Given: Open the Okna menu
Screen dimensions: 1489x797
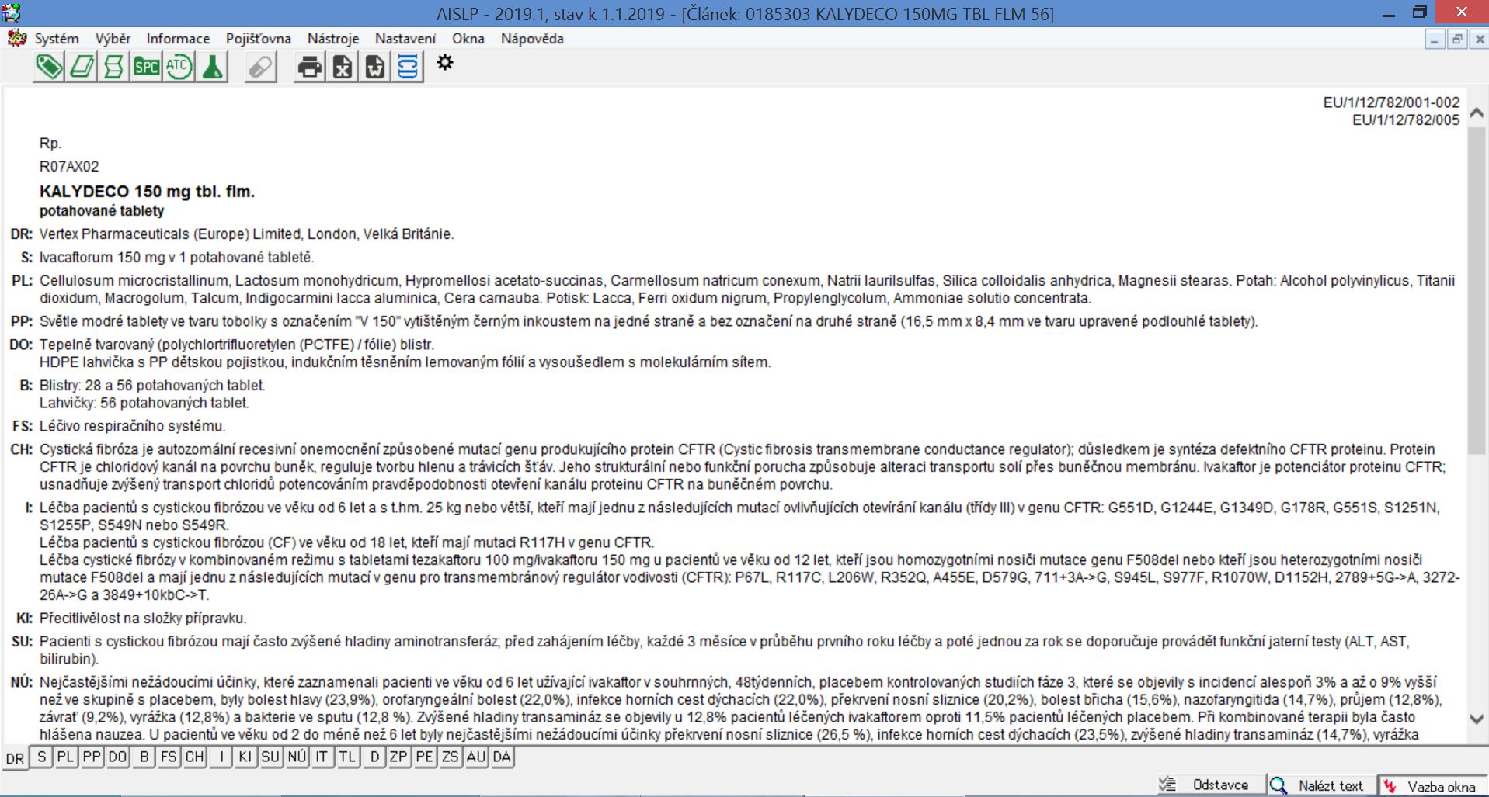Looking at the screenshot, I should click(x=468, y=39).
